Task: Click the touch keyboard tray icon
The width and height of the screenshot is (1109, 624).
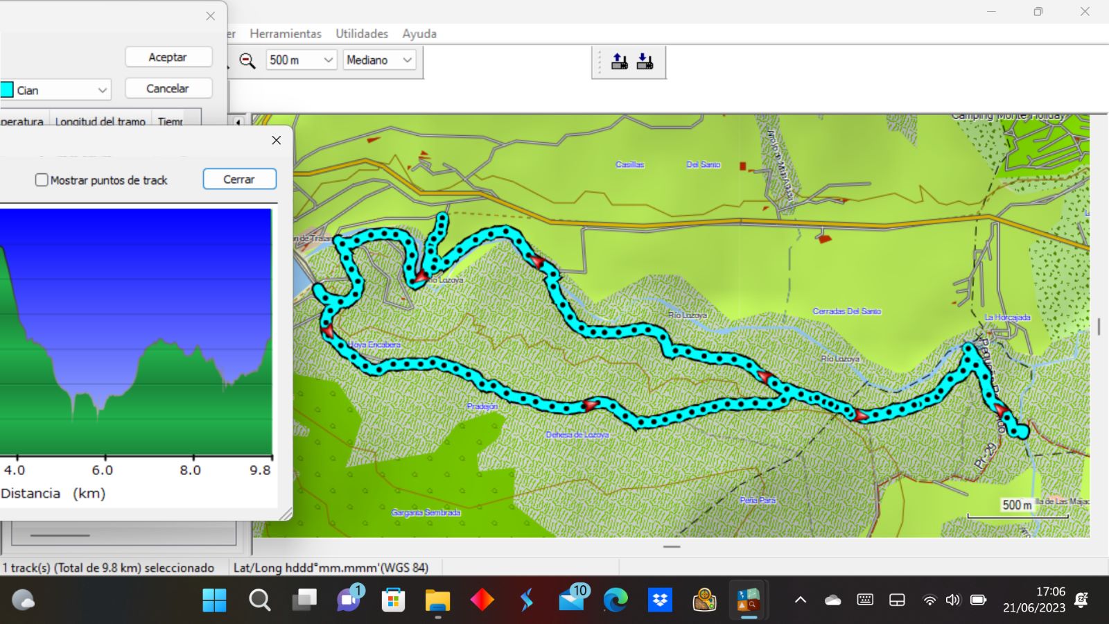Action: tap(865, 600)
